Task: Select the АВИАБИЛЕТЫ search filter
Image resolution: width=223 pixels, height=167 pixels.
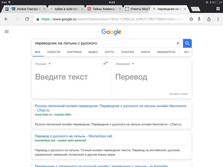Action: pyautogui.click(x=166, y=52)
